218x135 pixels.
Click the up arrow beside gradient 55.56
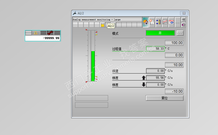[144, 78]
